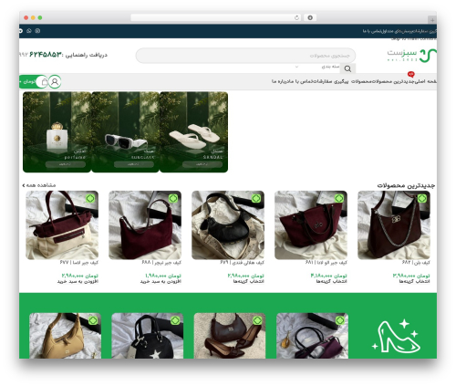Click the browser address bar
Viewport: 456px width, 386px height.
[216, 17]
